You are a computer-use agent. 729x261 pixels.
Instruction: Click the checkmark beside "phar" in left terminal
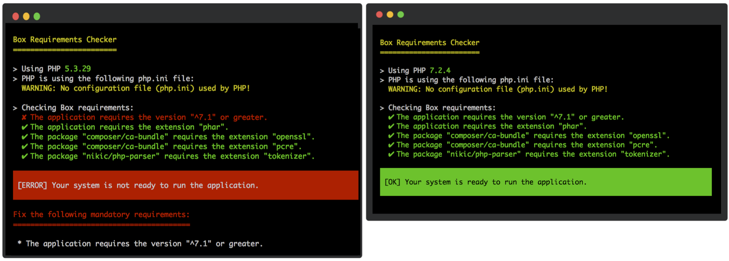tap(25, 127)
